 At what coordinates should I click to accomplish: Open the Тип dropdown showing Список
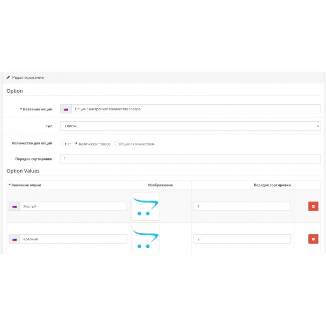click(190, 126)
